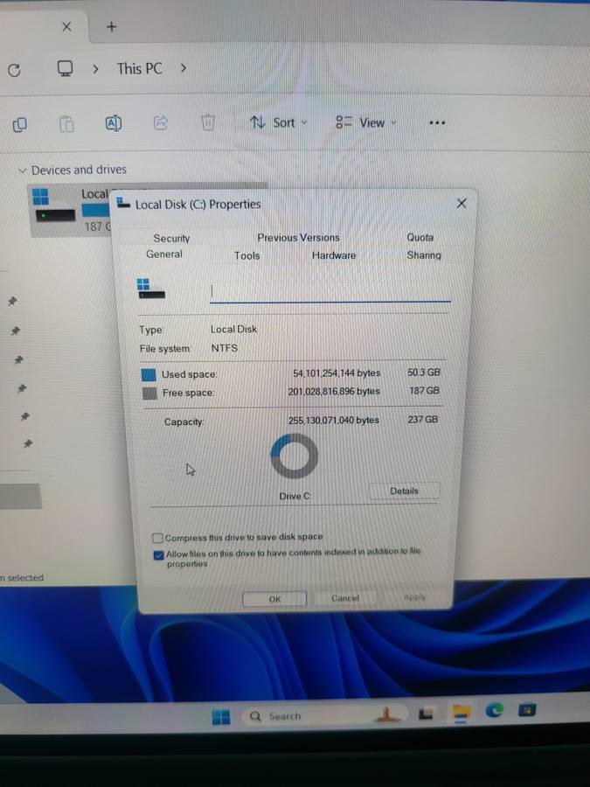This screenshot has width=590, height=787.
Task: Select the Local Disk drive icon in Explorer
Action: (x=52, y=206)
